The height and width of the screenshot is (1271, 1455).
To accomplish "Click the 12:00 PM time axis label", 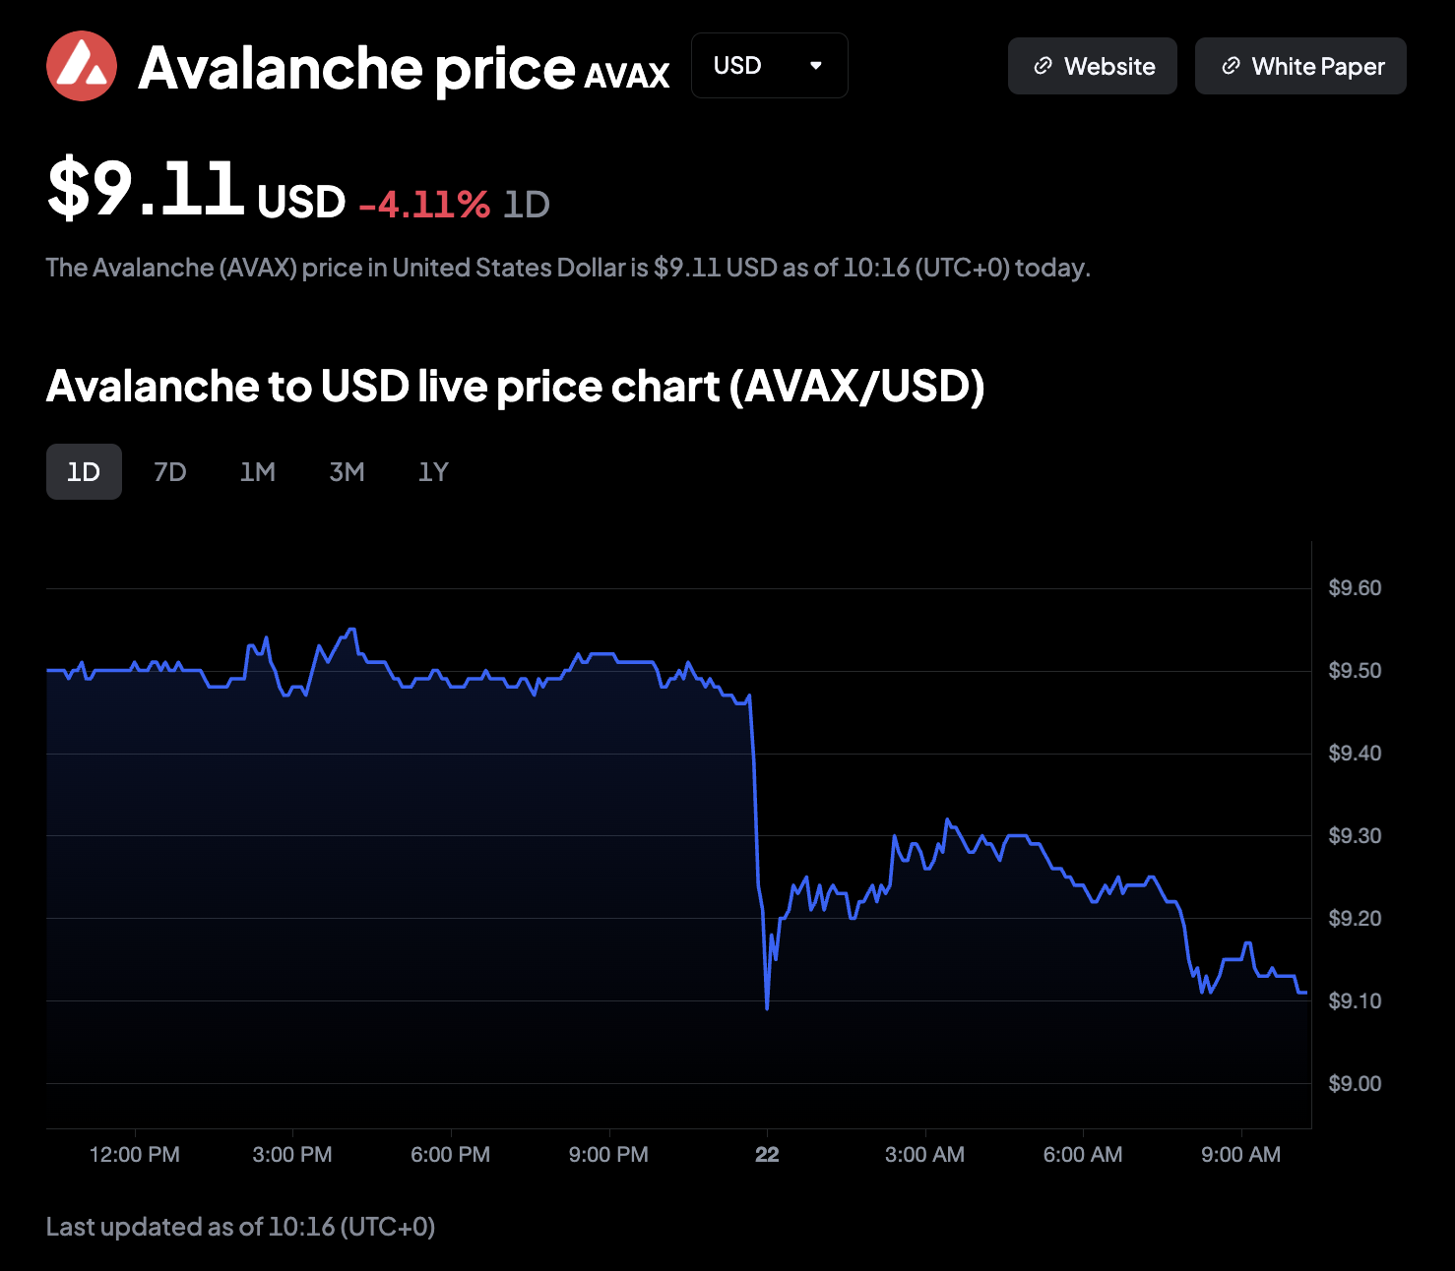I will (x=135, y=1155).
